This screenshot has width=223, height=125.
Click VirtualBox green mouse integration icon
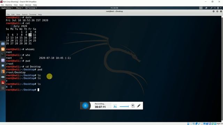click(213, 124)
